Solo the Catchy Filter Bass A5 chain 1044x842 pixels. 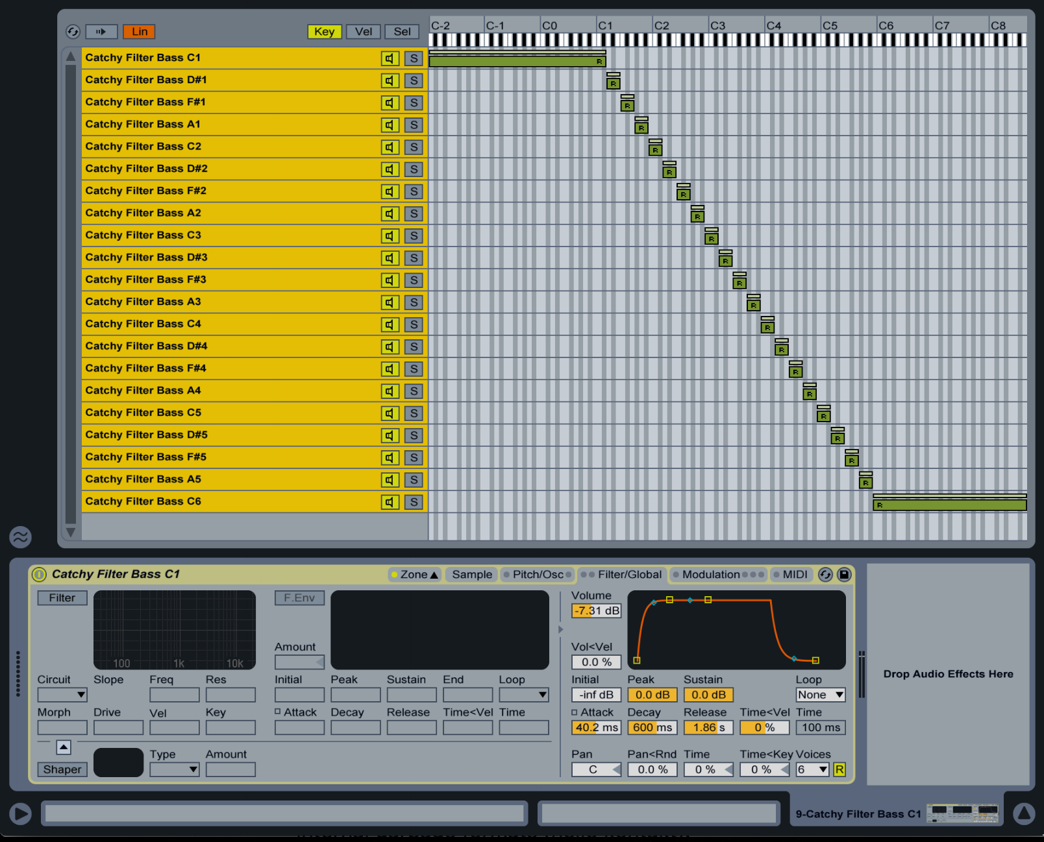coord(414,480)
